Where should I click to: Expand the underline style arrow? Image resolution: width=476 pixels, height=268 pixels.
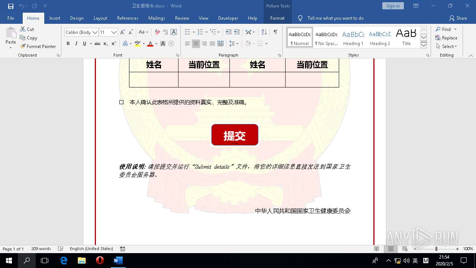pos(90,44)
